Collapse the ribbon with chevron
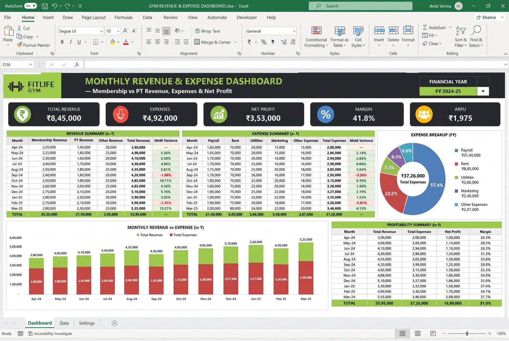 (x=506, y=54)
